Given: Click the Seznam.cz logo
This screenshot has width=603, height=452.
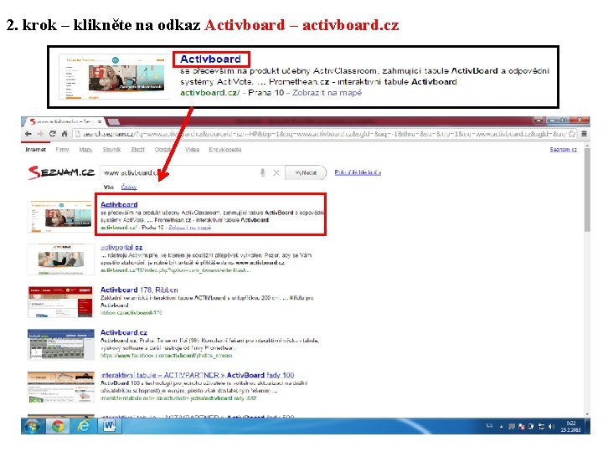Looking at the screenshot, I should tap(61, 172).
